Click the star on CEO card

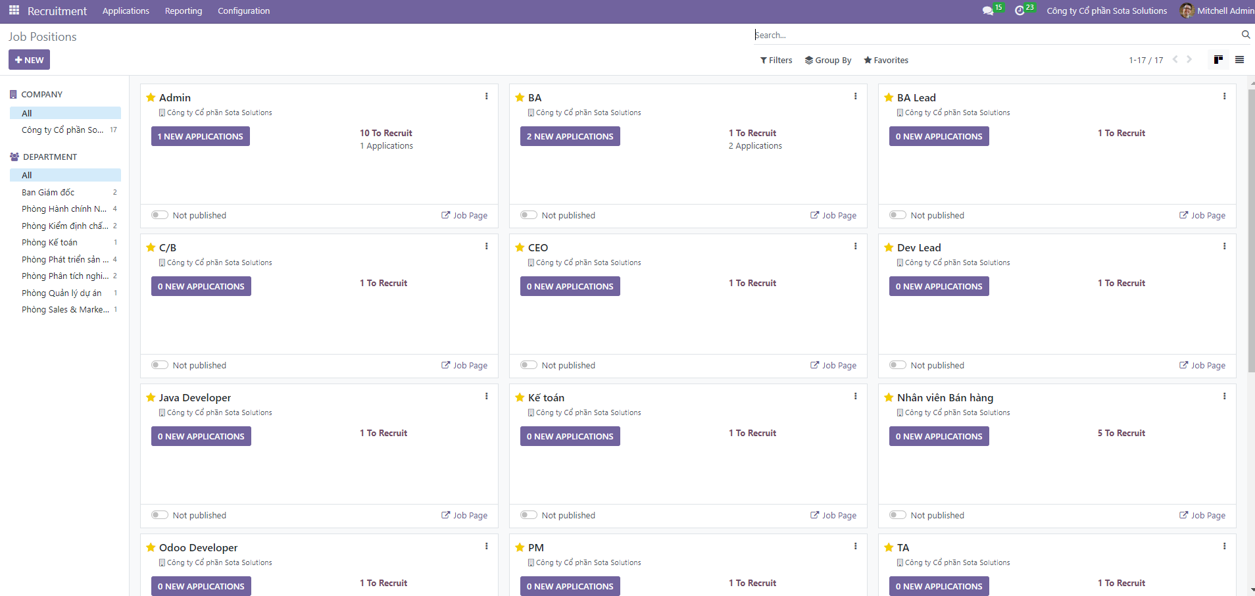click(520, 248)
